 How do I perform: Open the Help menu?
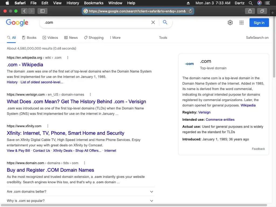(x=131, y=3)
